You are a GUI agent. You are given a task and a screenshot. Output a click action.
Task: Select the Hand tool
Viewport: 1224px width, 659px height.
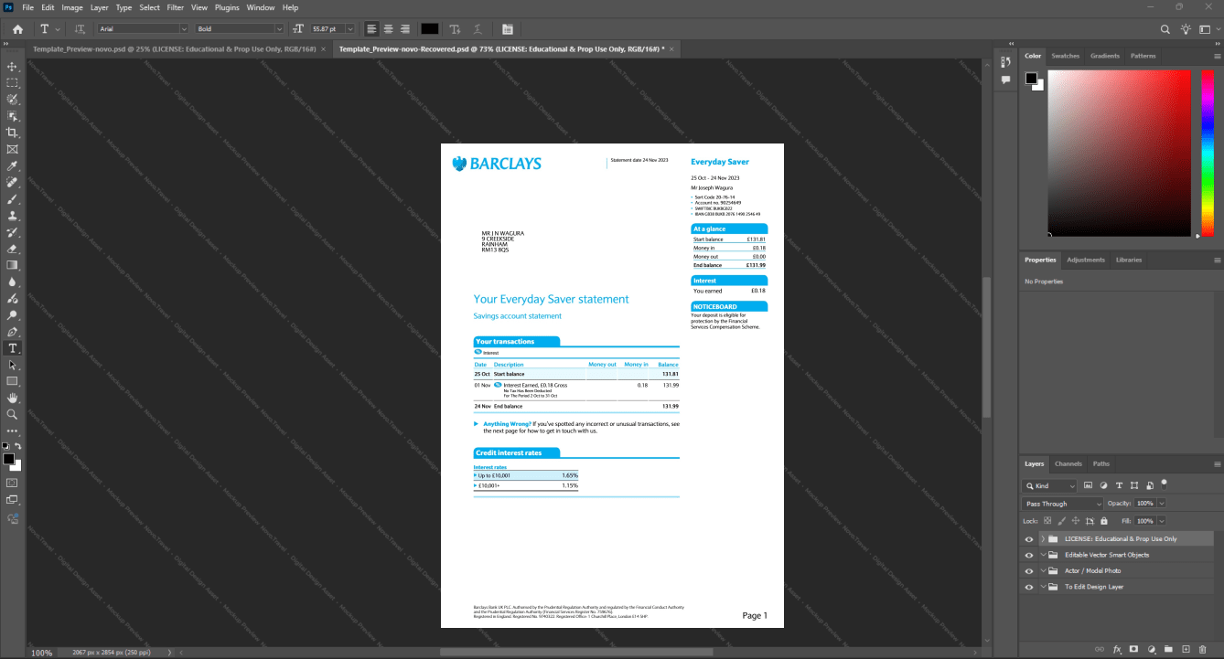click(13, 398)
